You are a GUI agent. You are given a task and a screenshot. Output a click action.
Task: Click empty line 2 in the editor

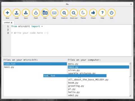(x=71, y=30)
